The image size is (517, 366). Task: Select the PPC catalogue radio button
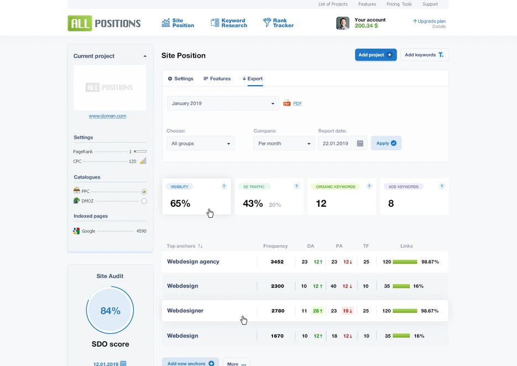pyautogui.click(x=144, y=192)
